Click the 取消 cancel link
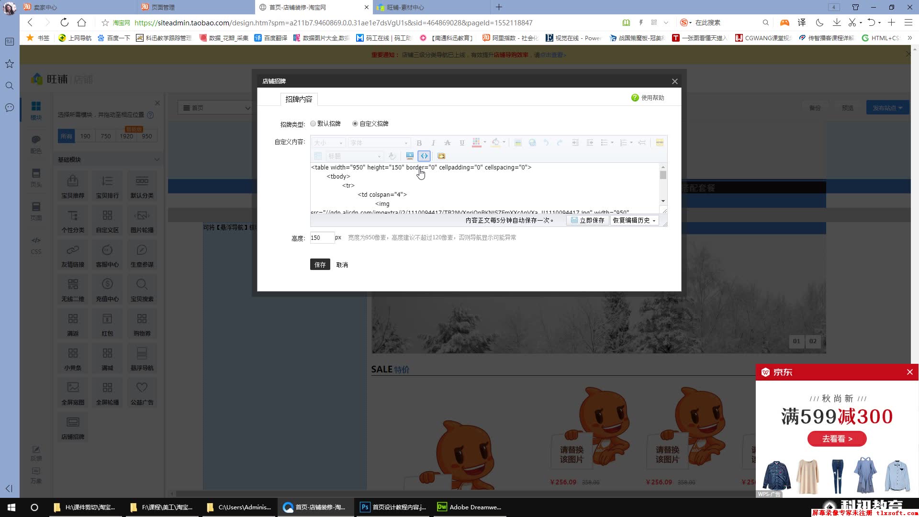This screenshot has height=517, width=919. (342, 265)
